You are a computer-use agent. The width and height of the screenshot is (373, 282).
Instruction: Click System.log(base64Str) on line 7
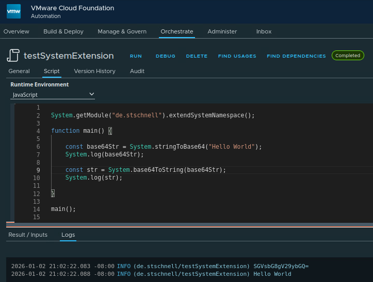pos(105,154)
